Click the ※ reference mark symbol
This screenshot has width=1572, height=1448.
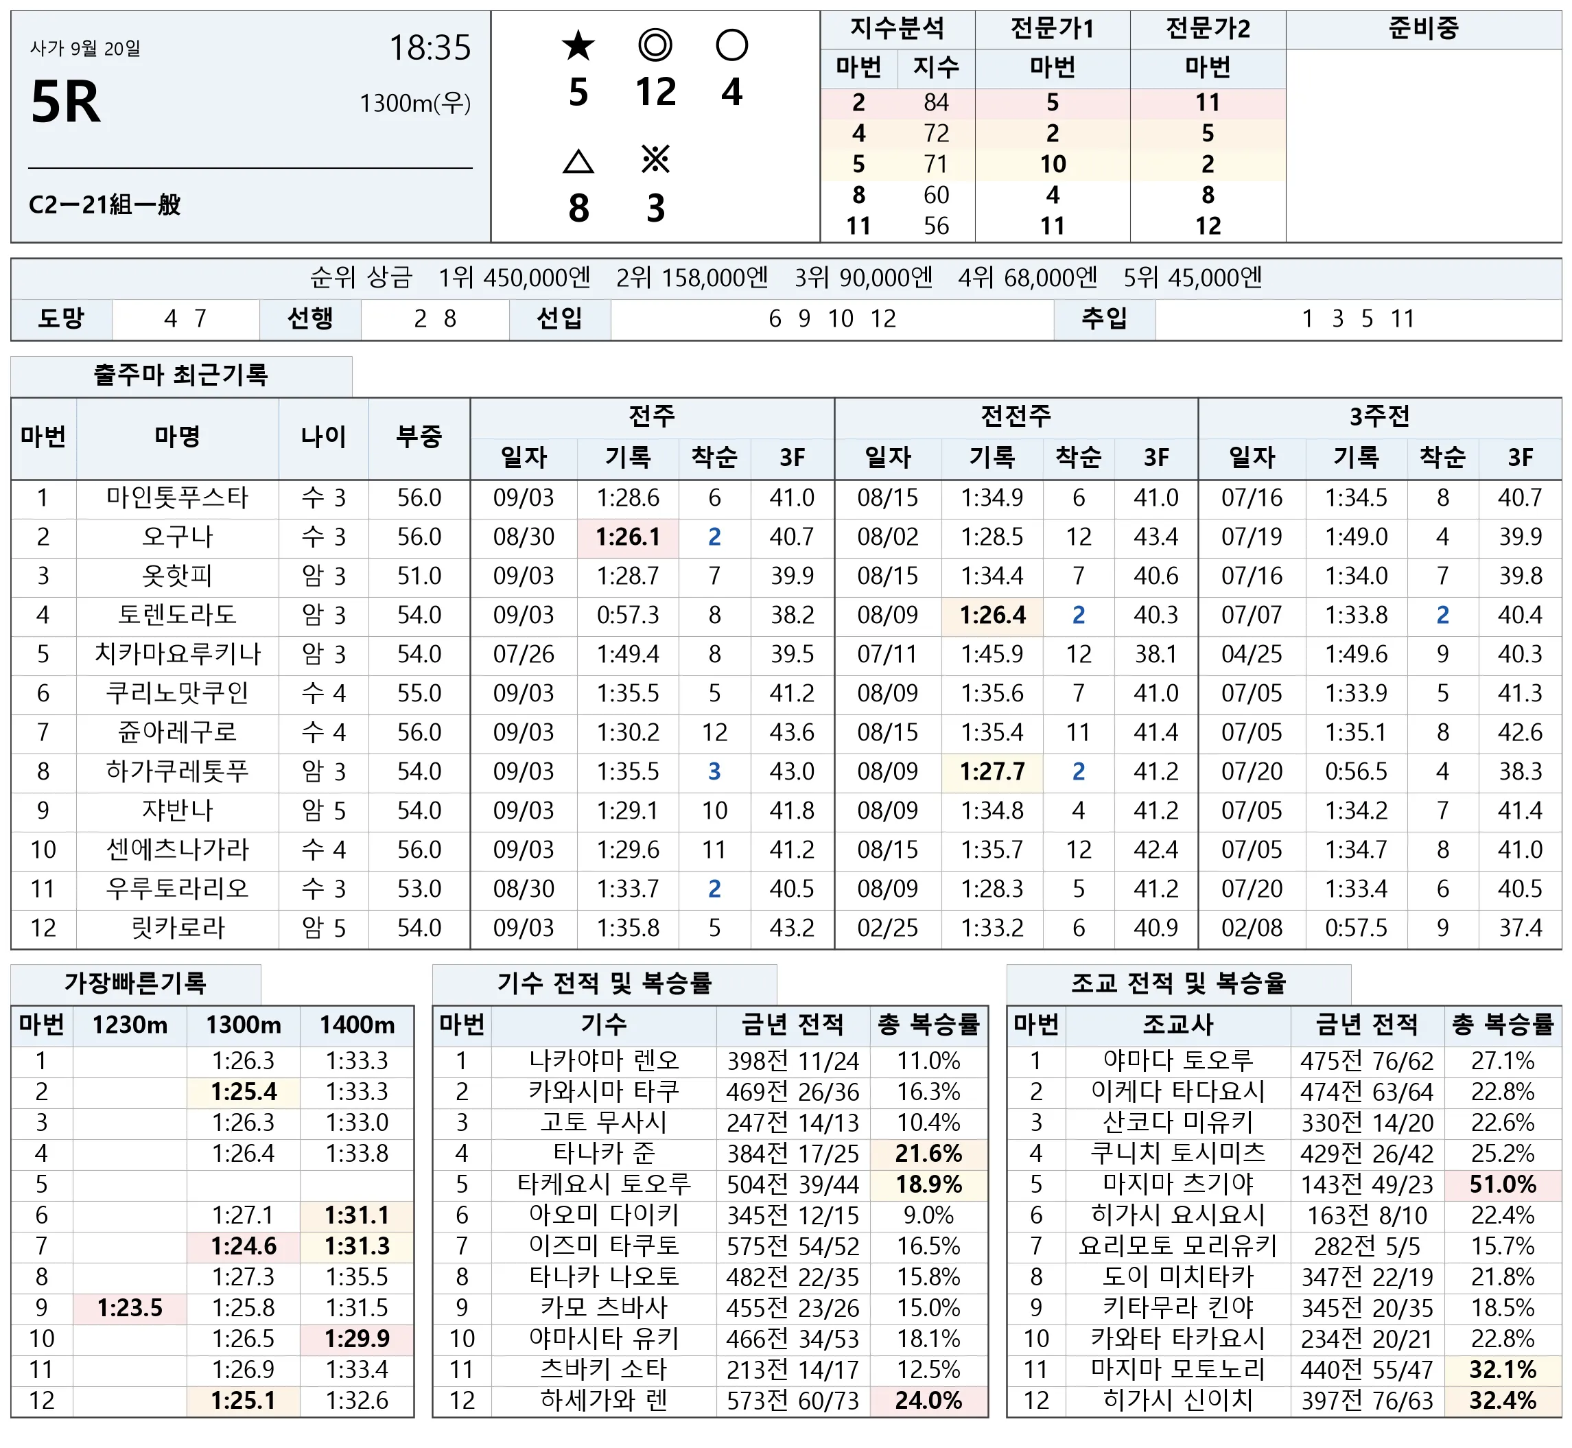tap(655, 160)
